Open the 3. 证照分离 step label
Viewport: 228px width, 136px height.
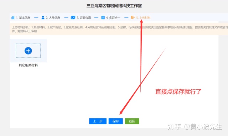[x=84, y=18]
